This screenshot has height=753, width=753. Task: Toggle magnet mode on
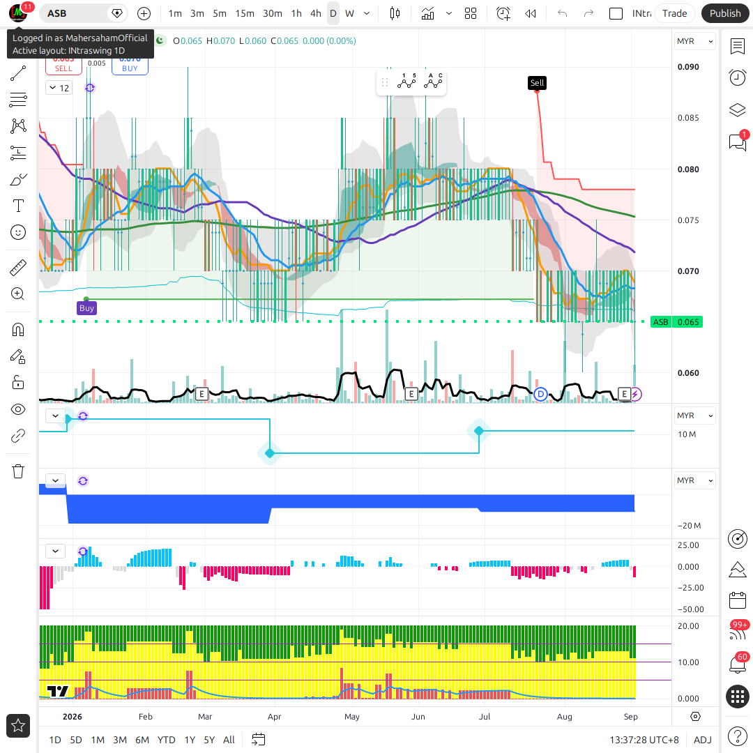pos(18,330)
